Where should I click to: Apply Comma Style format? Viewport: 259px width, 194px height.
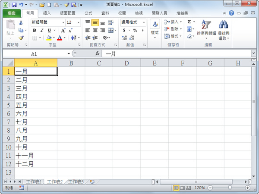tap(142, 30)
